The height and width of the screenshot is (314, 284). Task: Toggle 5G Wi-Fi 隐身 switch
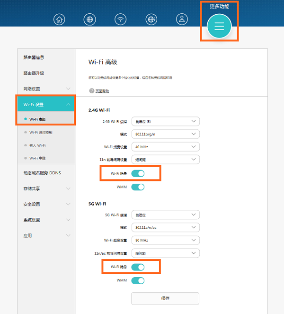(x=138, y=267)
